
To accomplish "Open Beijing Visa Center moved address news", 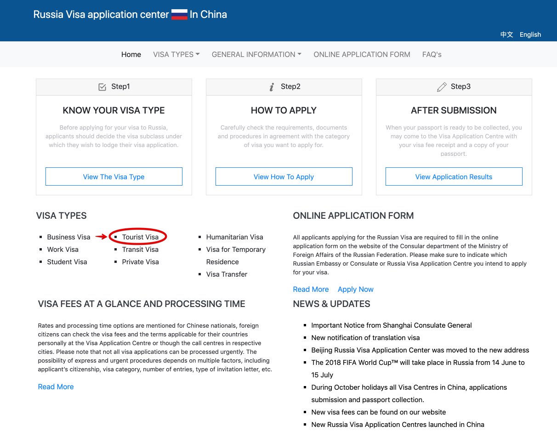I will click(x=420, y=350).
